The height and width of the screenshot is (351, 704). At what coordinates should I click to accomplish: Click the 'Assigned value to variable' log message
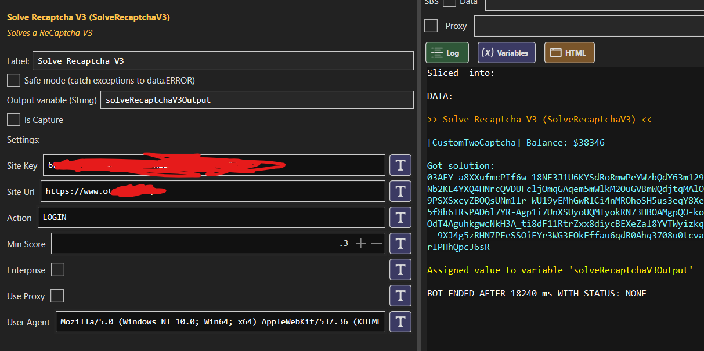(560, 270)
